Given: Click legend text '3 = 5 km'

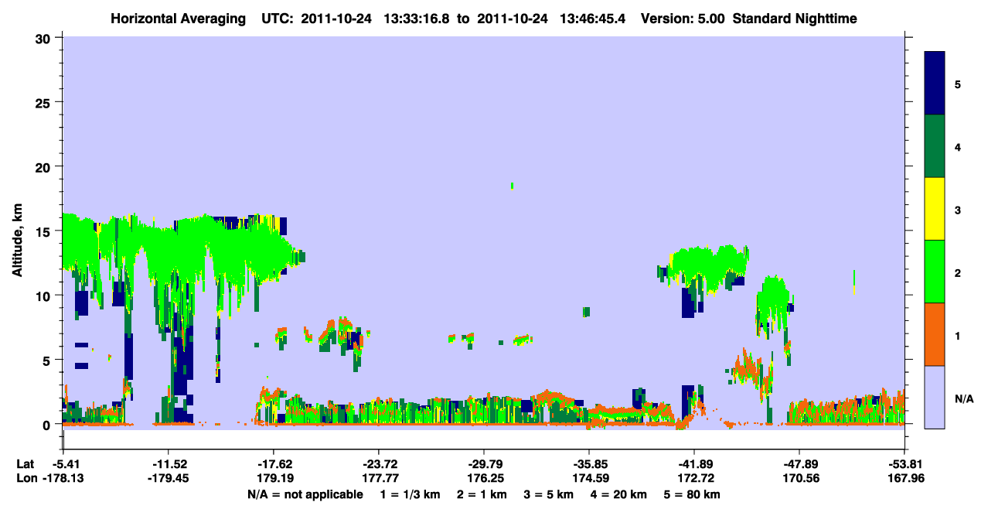Looking at the screenshot, I should (550, 494).
